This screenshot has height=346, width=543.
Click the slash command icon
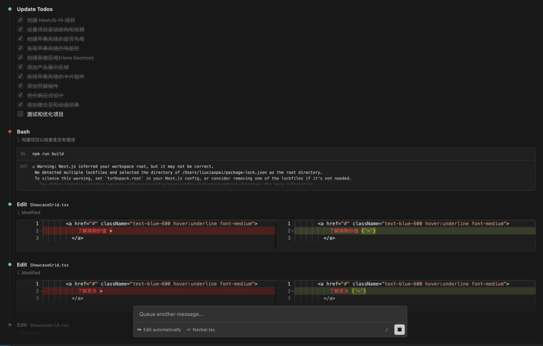pyautogui.click(x=387, y=329)
